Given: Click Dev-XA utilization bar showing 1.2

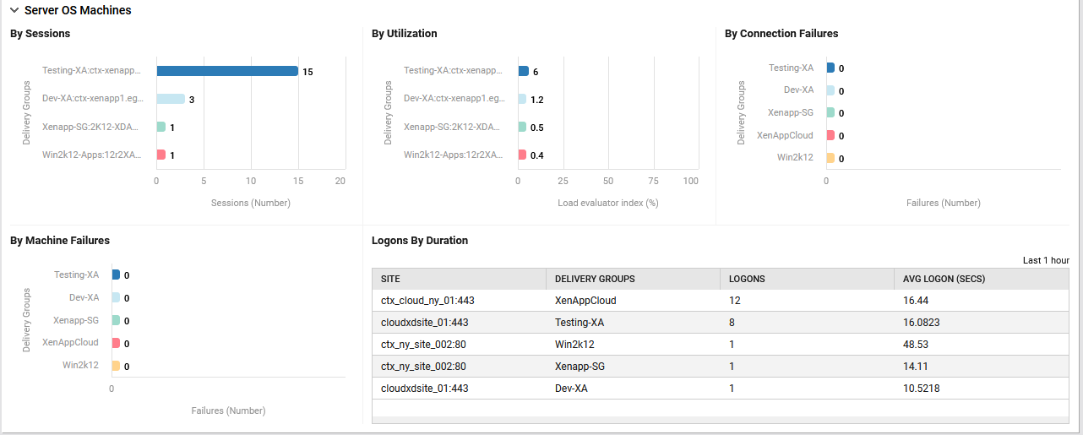Looking at the screenshot, I should (522, 99).
